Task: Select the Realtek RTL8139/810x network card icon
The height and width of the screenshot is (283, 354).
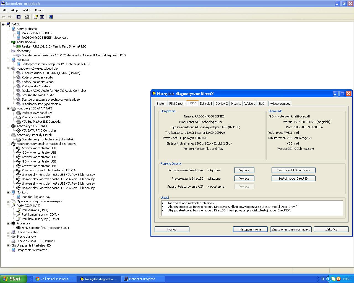Action: (19, 46)
